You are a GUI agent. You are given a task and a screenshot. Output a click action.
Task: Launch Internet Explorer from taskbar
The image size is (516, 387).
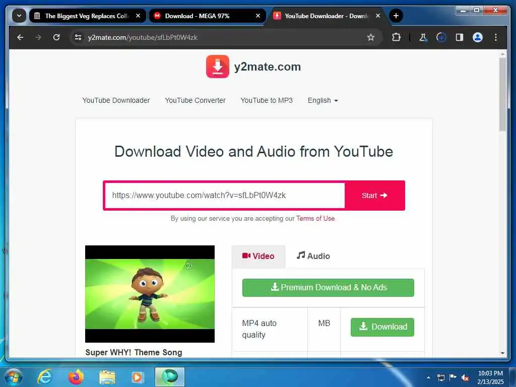click(44, 377)
